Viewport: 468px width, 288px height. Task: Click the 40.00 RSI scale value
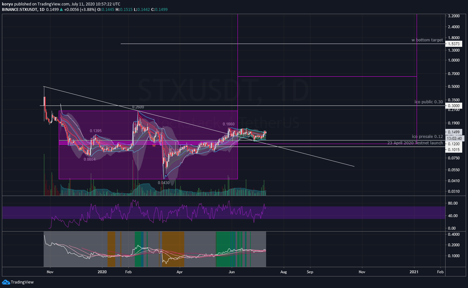[453, 216]
